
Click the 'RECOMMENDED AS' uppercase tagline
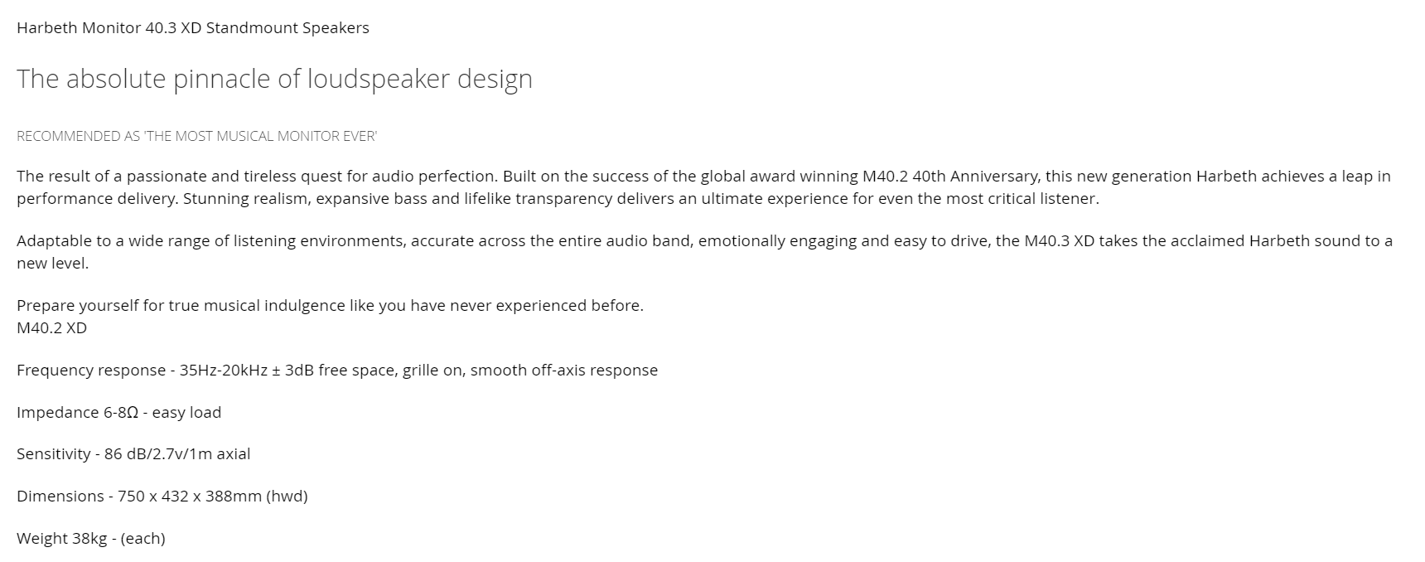coord(196,137)
